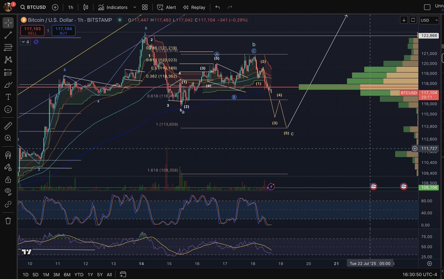Click the down-arrow button beside USD
This screenshot has width=444, height=279.
[404, 20]
